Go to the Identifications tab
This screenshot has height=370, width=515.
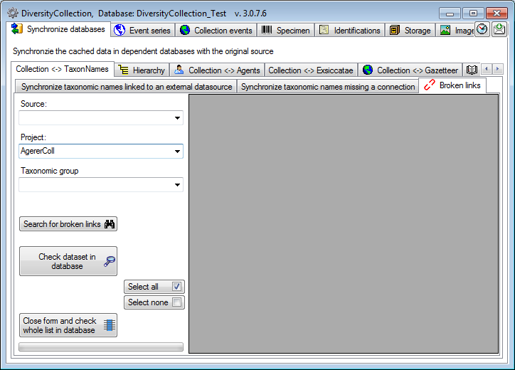[x=350, y=31]
